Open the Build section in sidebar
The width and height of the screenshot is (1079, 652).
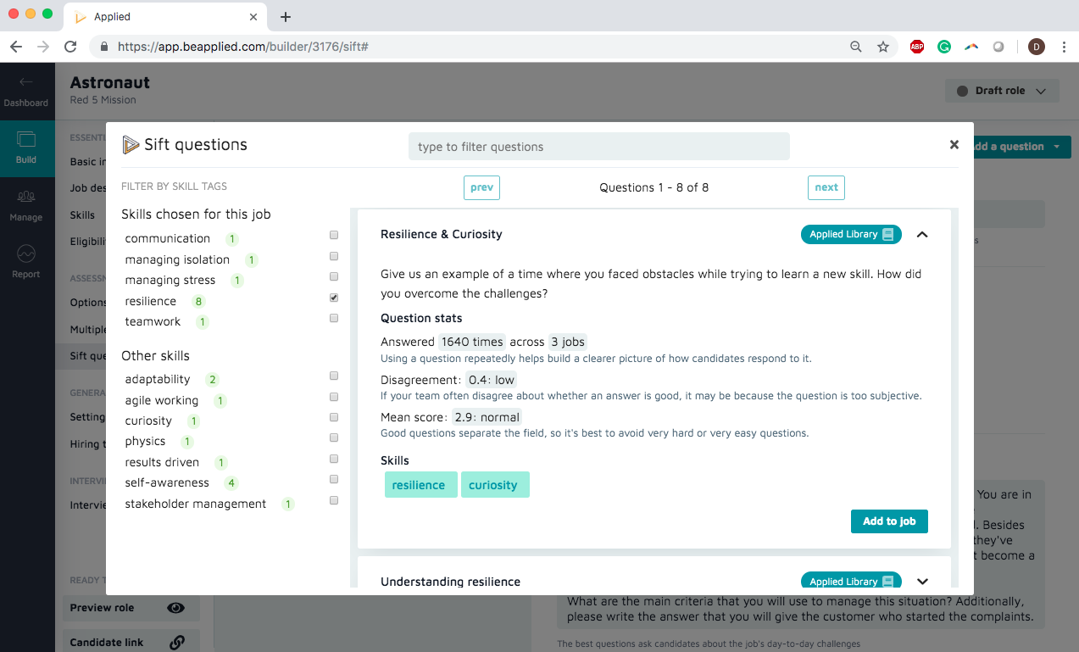click(x=26, y=148)
